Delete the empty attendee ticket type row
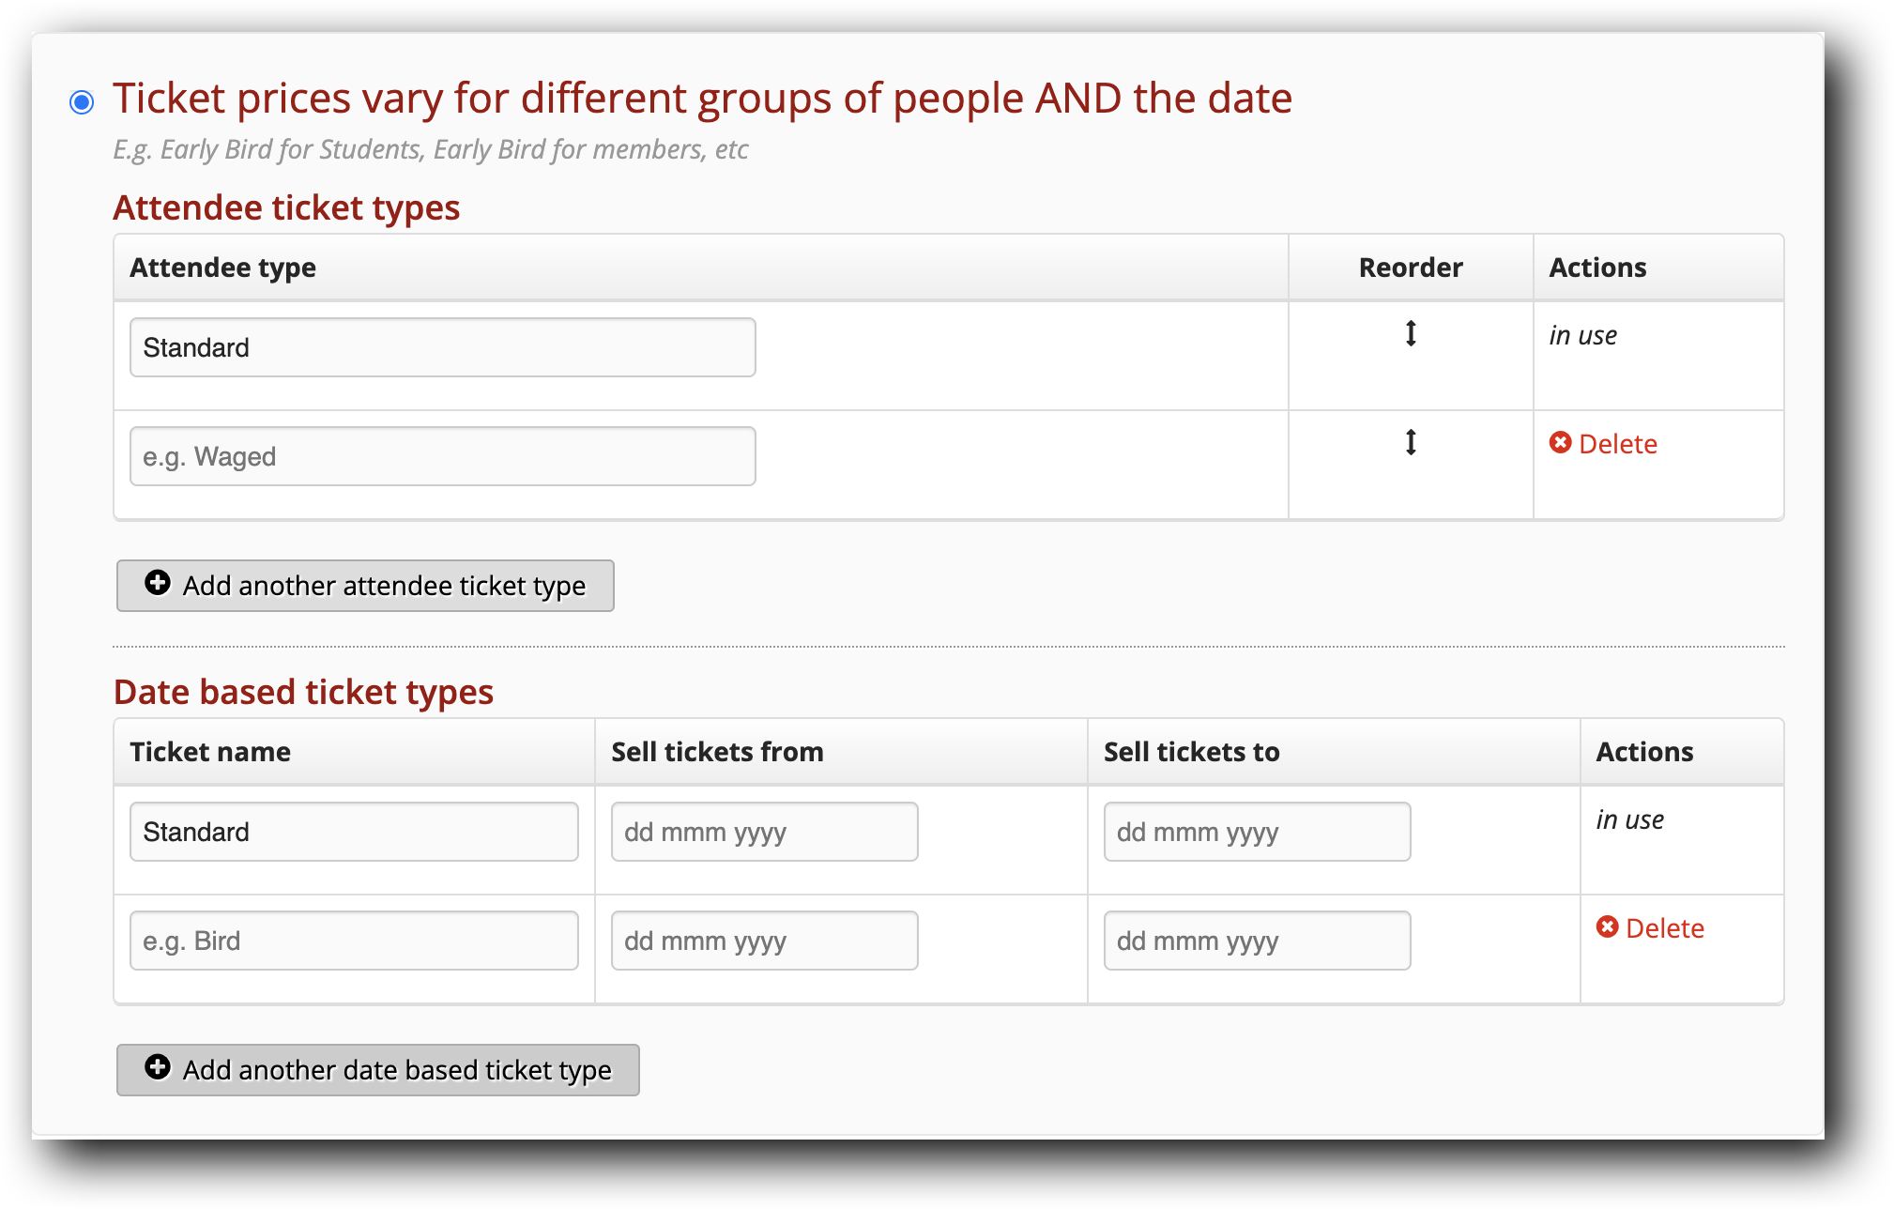This screenshot has width=1894, height=1209. [x=1616, y=443]
